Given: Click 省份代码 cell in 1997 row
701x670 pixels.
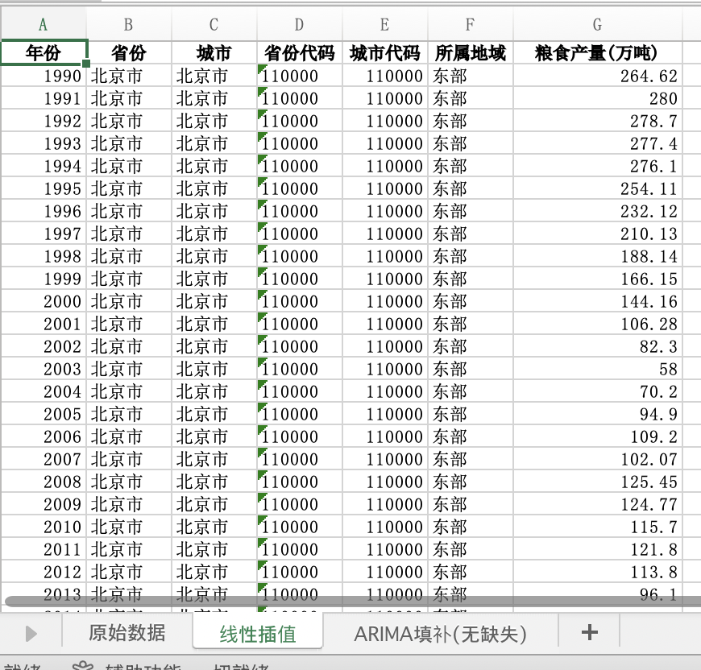Looking at the screenshot, I should coord(300,234).
